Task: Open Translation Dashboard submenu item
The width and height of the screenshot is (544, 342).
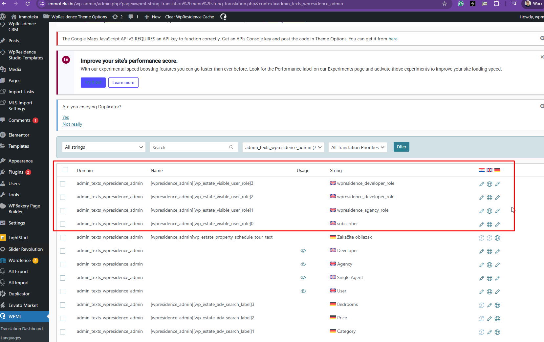Action: tap(22, 329)
